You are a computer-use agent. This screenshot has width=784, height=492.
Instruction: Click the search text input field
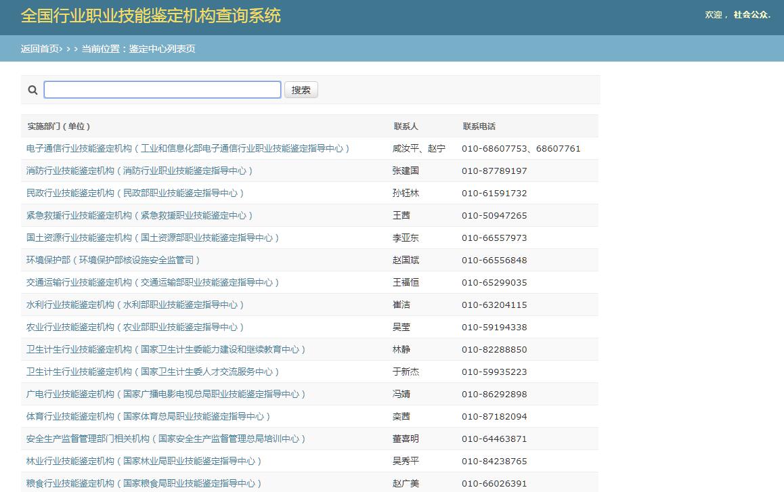coord(162,90)
